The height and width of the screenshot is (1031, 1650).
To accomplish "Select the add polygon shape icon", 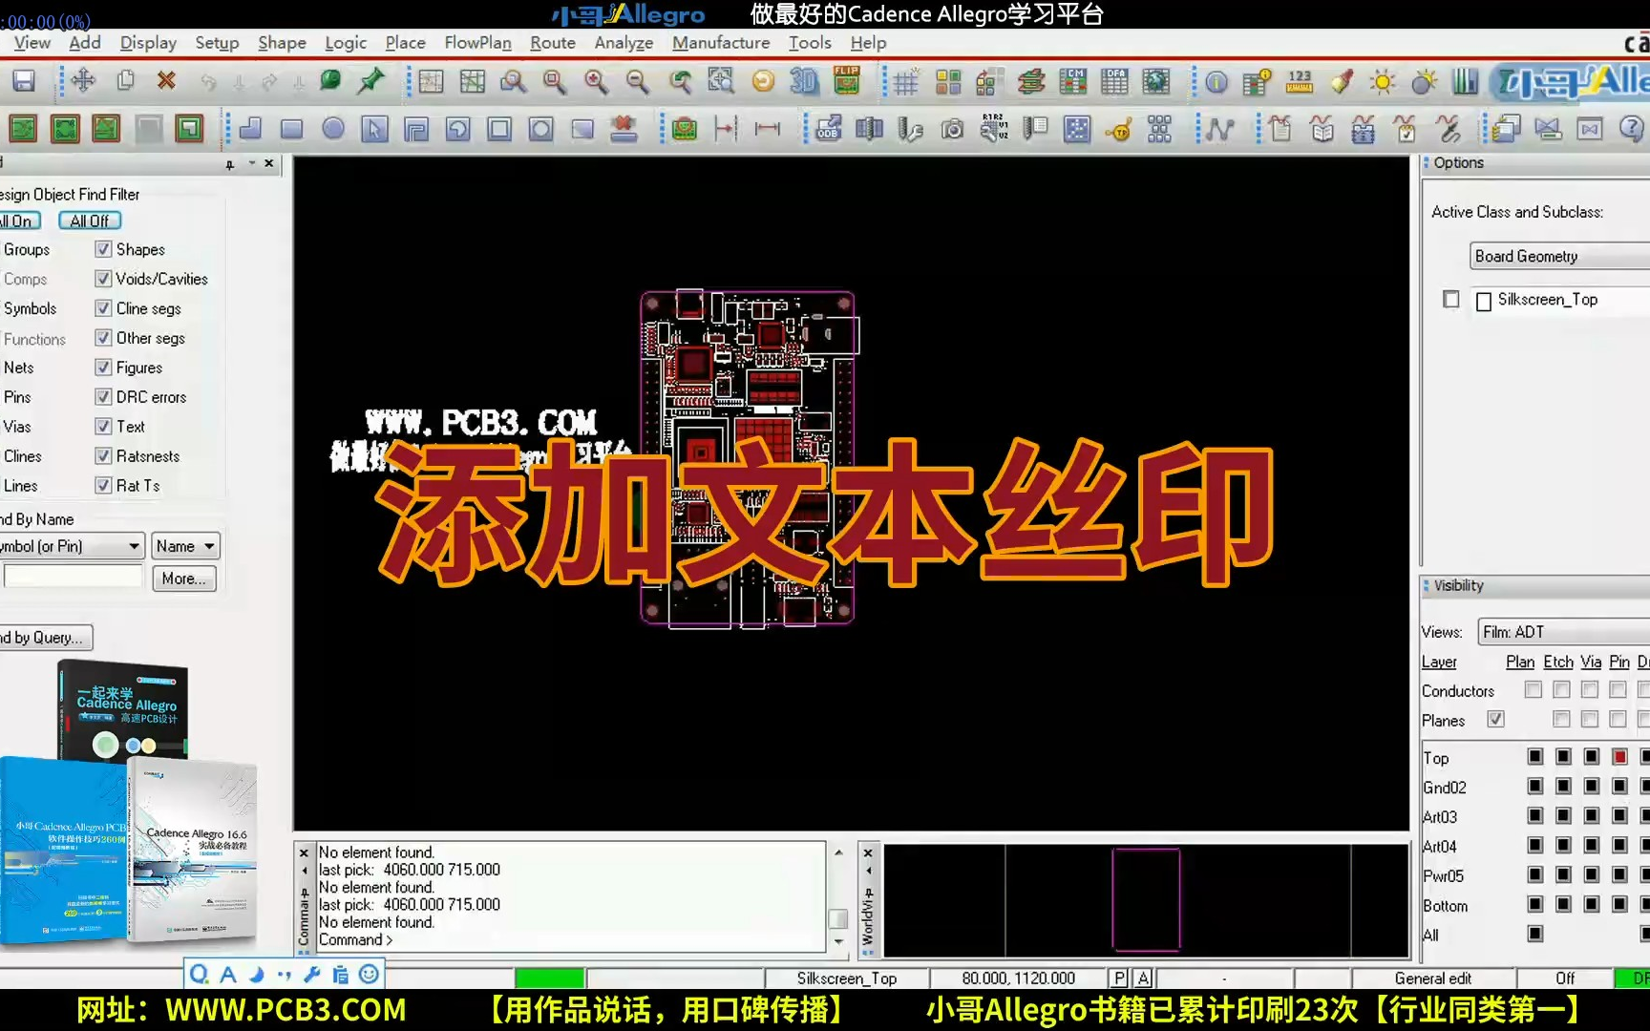I will click(x=250, y=129).
